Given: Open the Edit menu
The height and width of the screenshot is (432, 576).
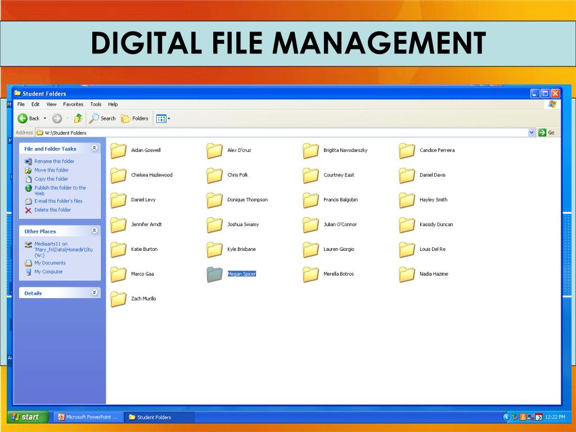Looking at the screenshot, I should pos(35,104).
